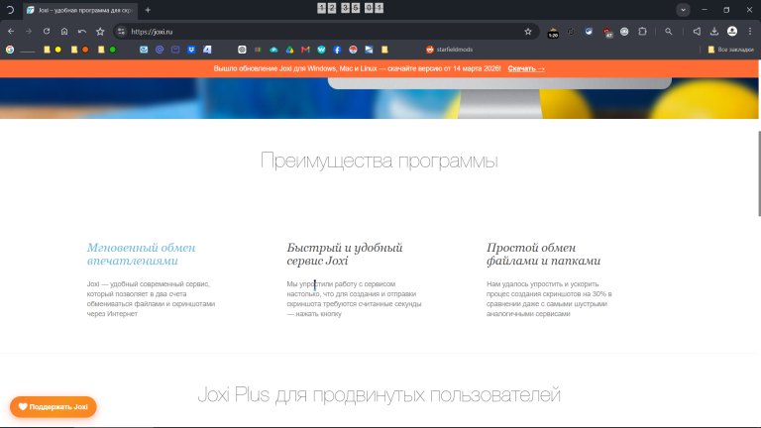Screen dimensions: 761x428
Task: Click the magnifier search icon in toolbar
Action: [x=668, y=32]
